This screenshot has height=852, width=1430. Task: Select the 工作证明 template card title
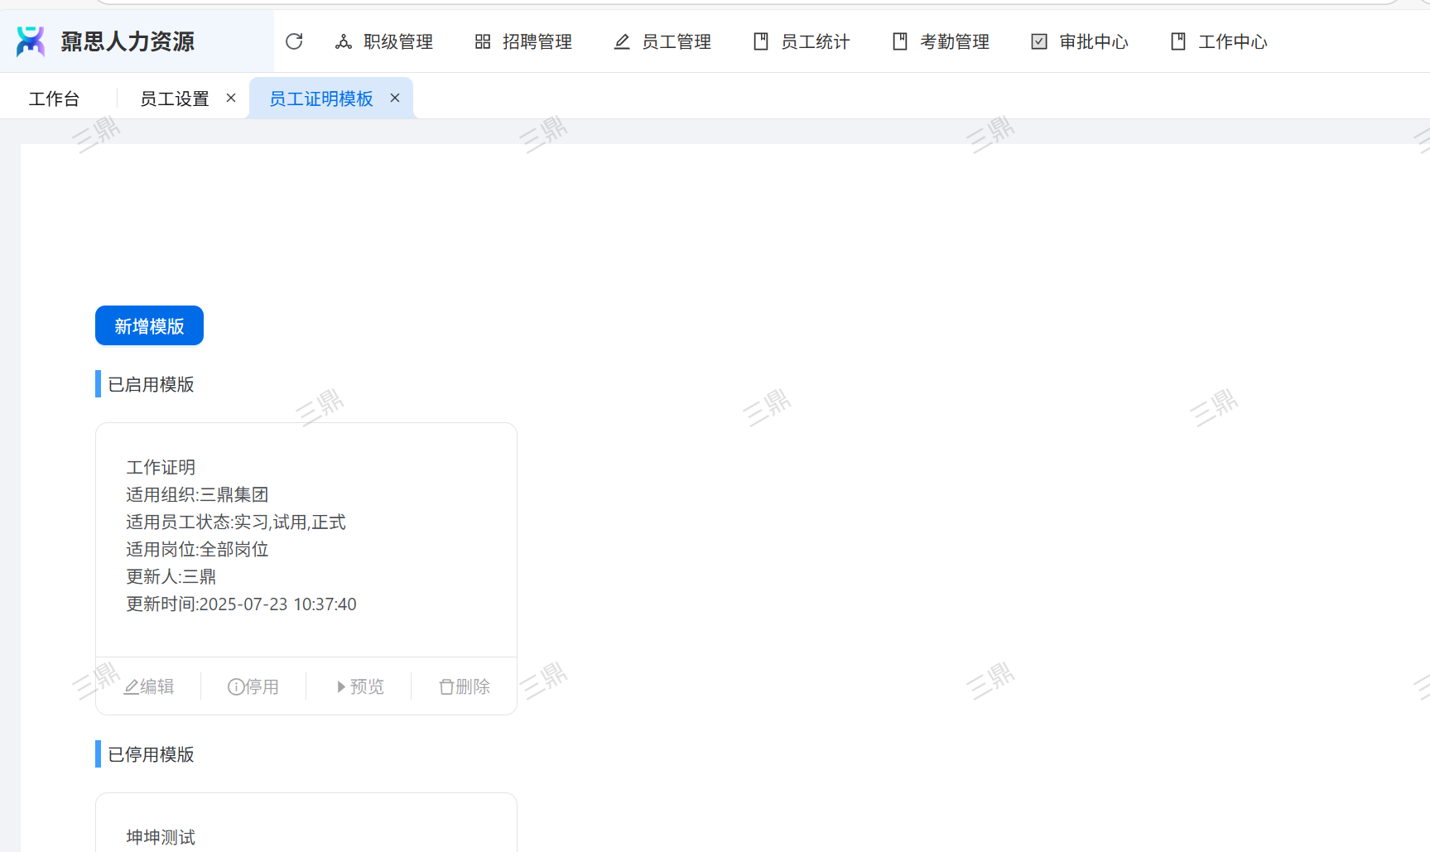point(161,467)
